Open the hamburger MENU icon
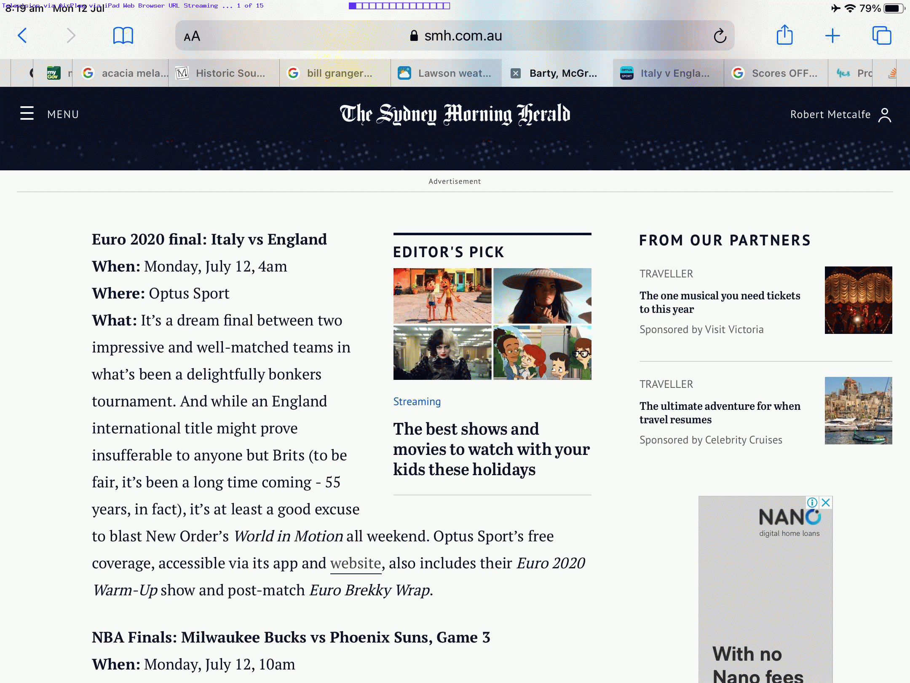Screen dimensions: 910x683 [27, 113]
